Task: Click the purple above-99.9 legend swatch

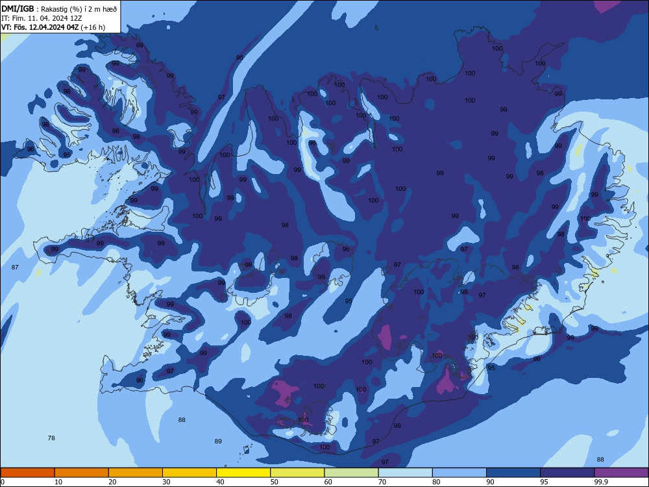Action: (621, 473)
